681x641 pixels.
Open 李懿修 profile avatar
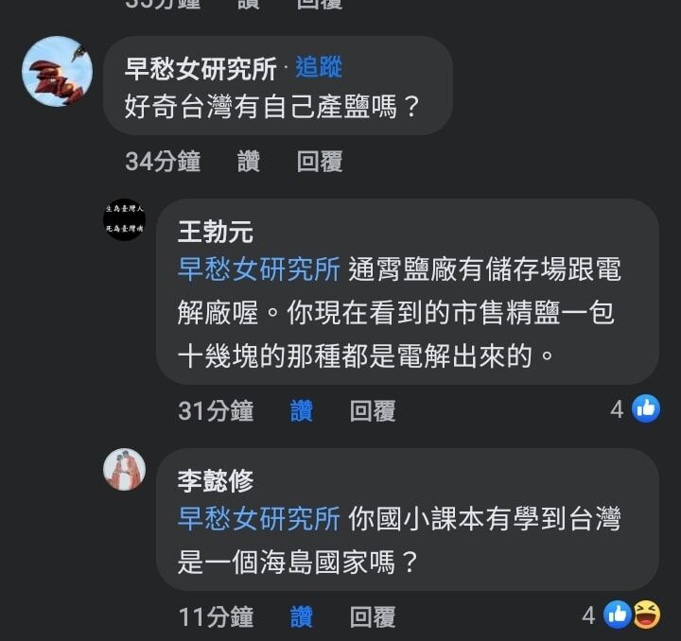tap(124, 469)
